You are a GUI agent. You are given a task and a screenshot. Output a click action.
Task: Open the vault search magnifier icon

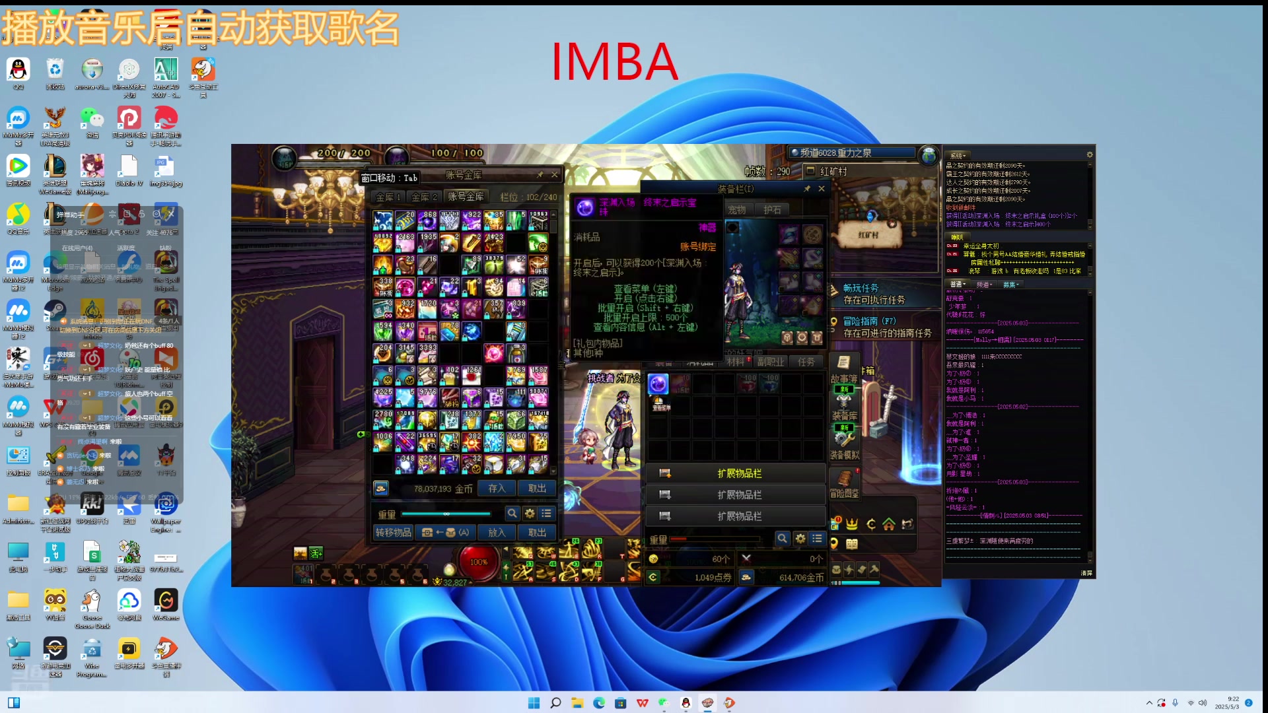point(512,513)
